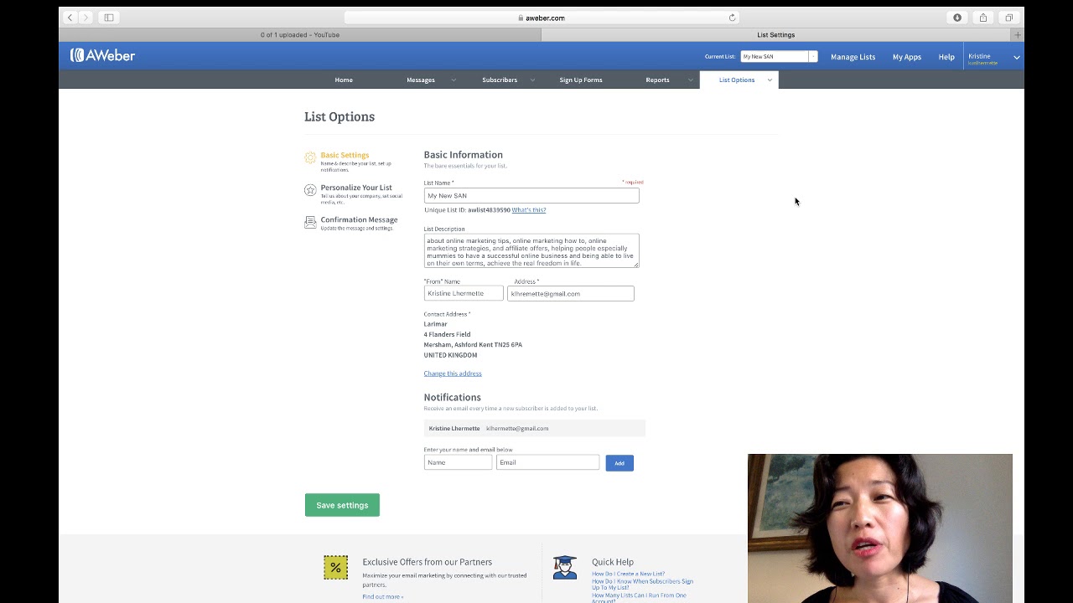
Task: Click the UNITED KINGDOM address line
Action: (450, 355)
